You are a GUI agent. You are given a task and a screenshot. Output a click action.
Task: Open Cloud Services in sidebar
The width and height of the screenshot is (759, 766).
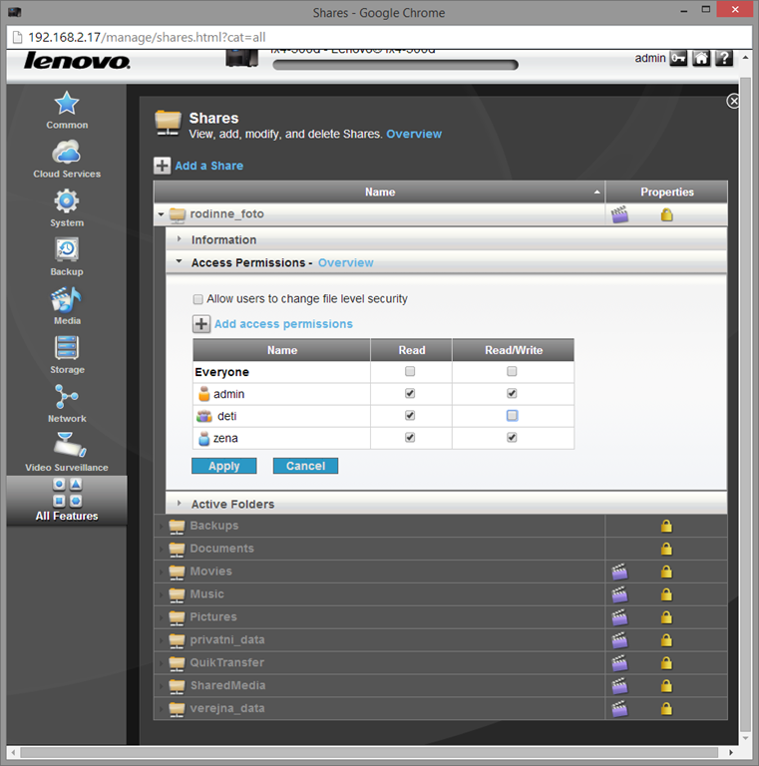(x=67, y=154)
